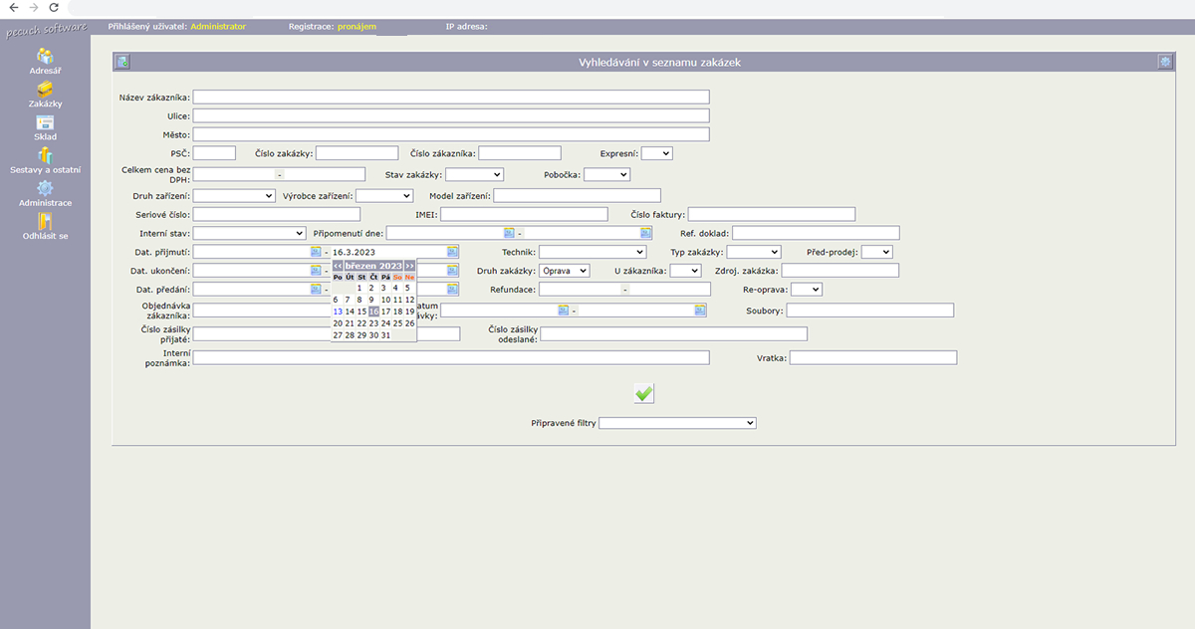Screen dimensions: 1195x629
Task: Click the Číslo faktury input field
Action: (772, 214)
